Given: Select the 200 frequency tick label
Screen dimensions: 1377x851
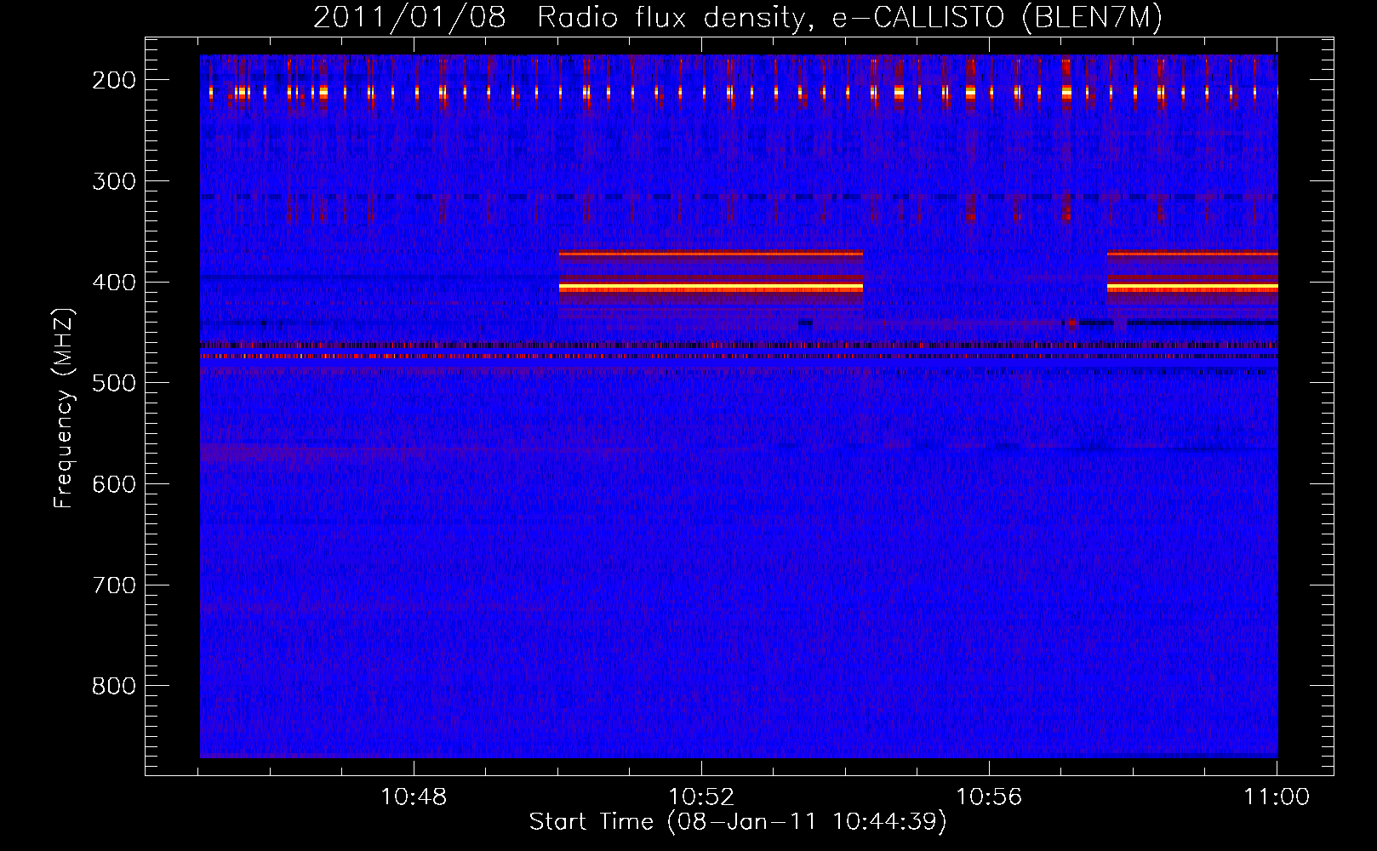Looking at the screenshot, I should point(113,80).
